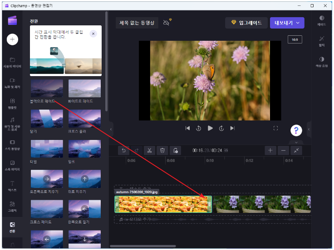Click the transitions panel vertical scrollbar
334x250 pixels.
(x=106, y=61)
